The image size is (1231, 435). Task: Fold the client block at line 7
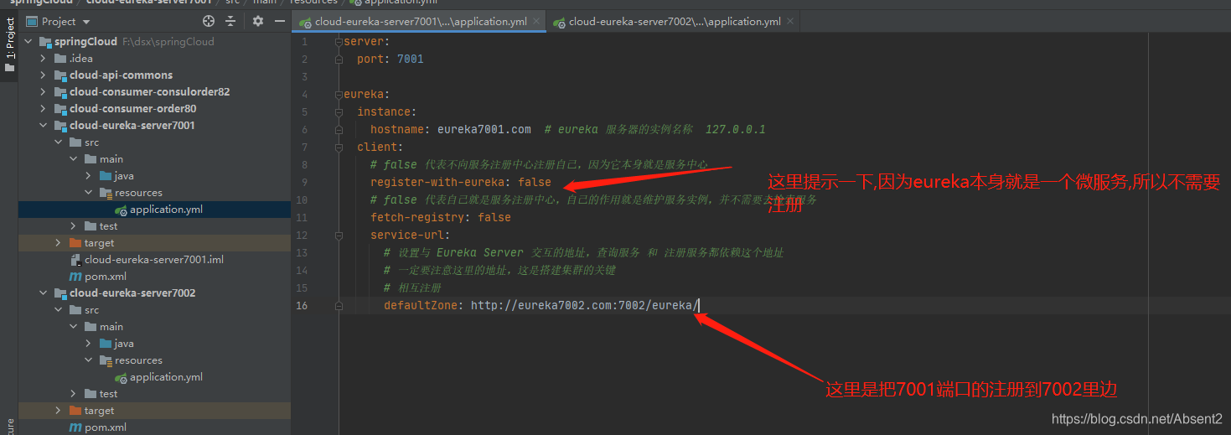[x=339, y=147]
